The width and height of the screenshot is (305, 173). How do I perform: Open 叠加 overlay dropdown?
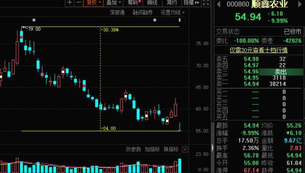[x=113, y=3]
